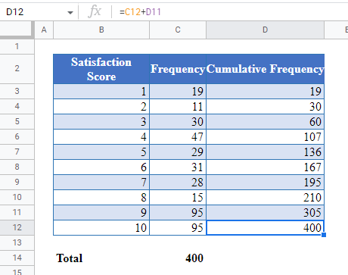Click the fill handle of the selected cell
The width and height of the screenshot is (348, 275).
click(324, 235)
